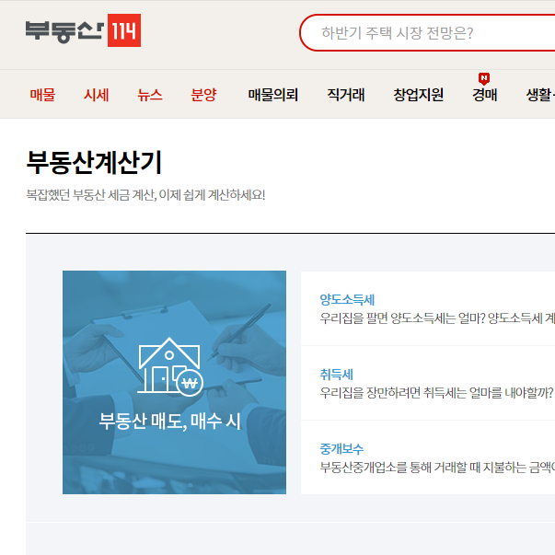
Task: Click the 부동산 매도, 매수 시 banner image
Action: [x=175, y=382]
